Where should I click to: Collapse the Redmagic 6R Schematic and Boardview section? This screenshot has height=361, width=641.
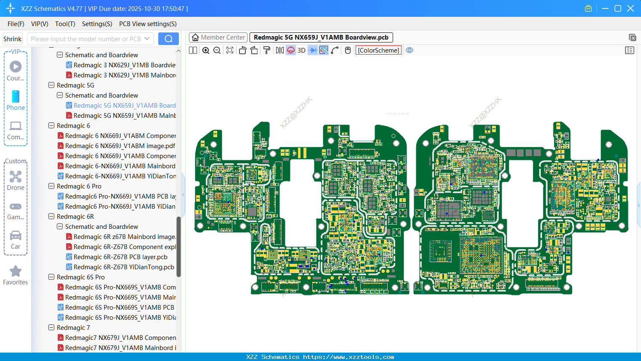pyautogui.click(x=59, y=226)
